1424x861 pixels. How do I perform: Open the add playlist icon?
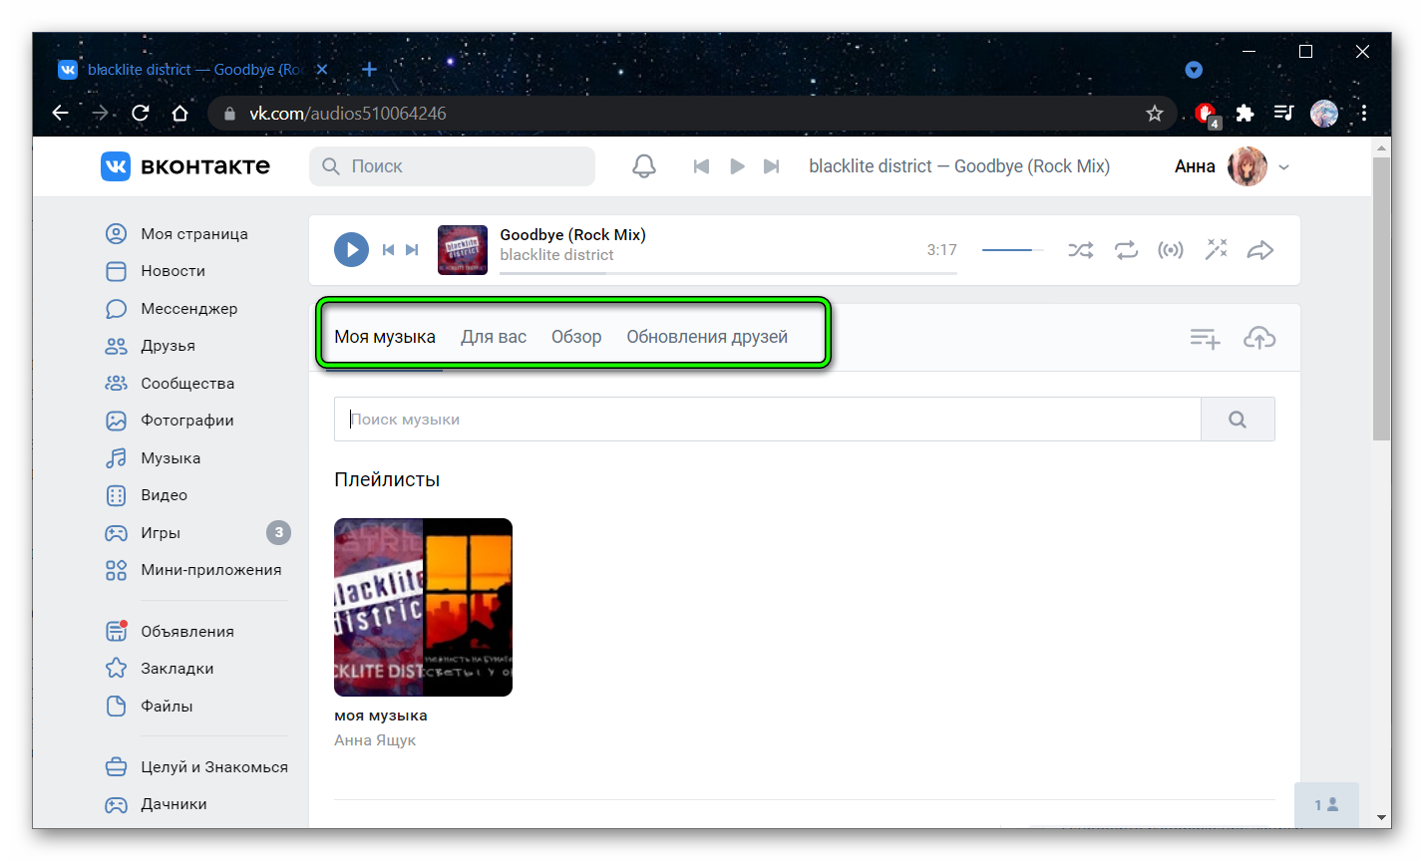(1205, 339)
